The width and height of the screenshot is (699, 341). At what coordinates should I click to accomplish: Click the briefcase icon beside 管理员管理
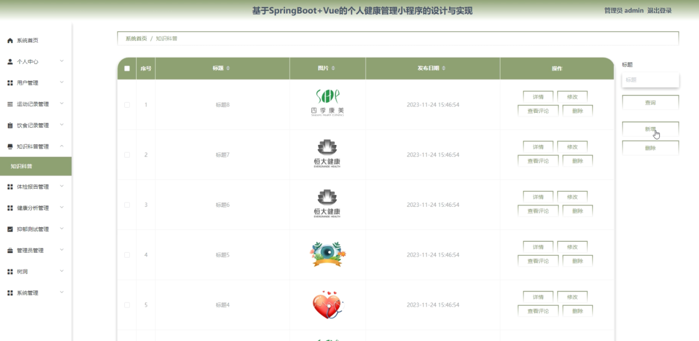click(10, 251)
